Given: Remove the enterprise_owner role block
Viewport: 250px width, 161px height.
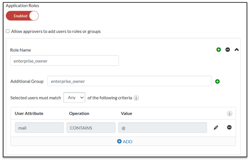Looking at the screenshot, I should (x=228, y=50).
